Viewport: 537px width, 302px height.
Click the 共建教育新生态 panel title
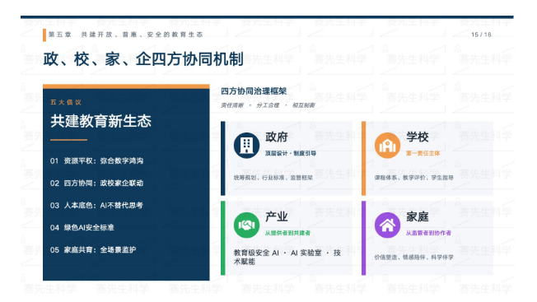100,121
